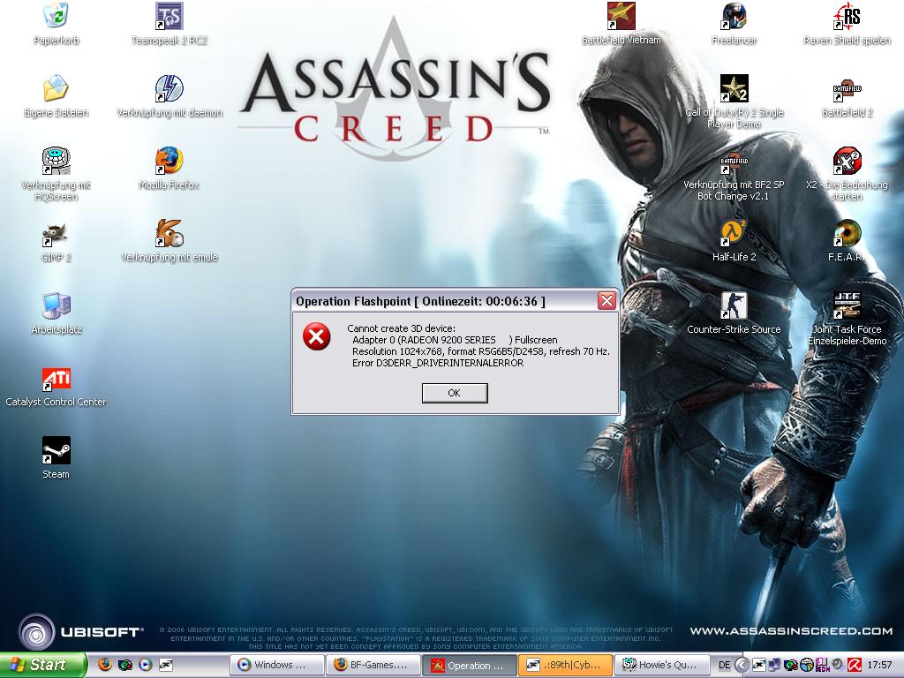Launch Firefox from the quick launch bar

[105, 664]
